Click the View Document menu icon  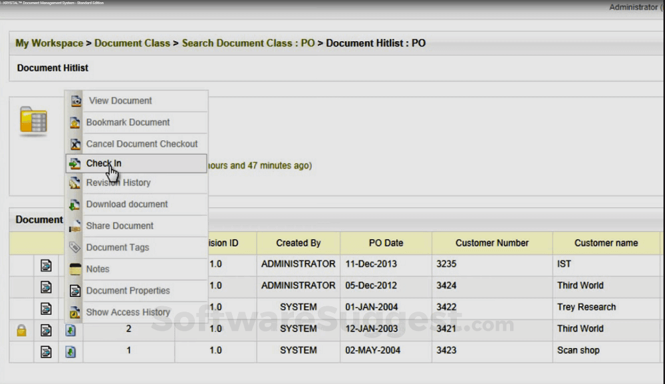point(76,101)
